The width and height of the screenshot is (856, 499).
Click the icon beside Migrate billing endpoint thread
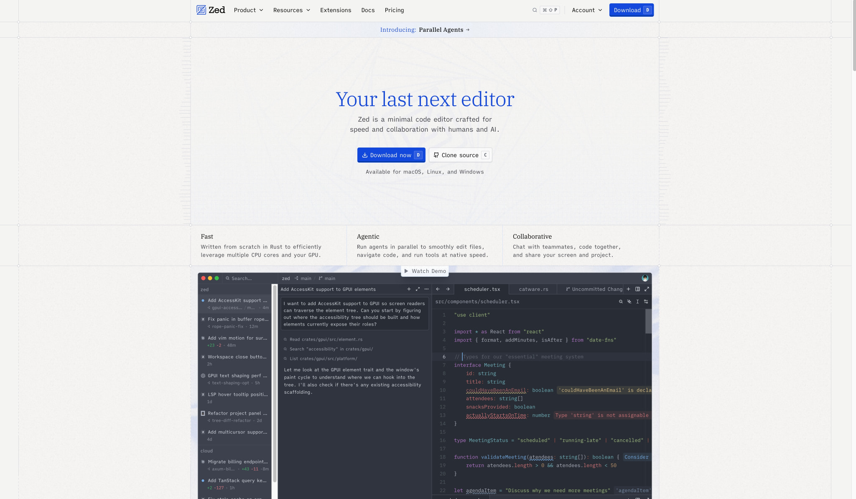203,462
